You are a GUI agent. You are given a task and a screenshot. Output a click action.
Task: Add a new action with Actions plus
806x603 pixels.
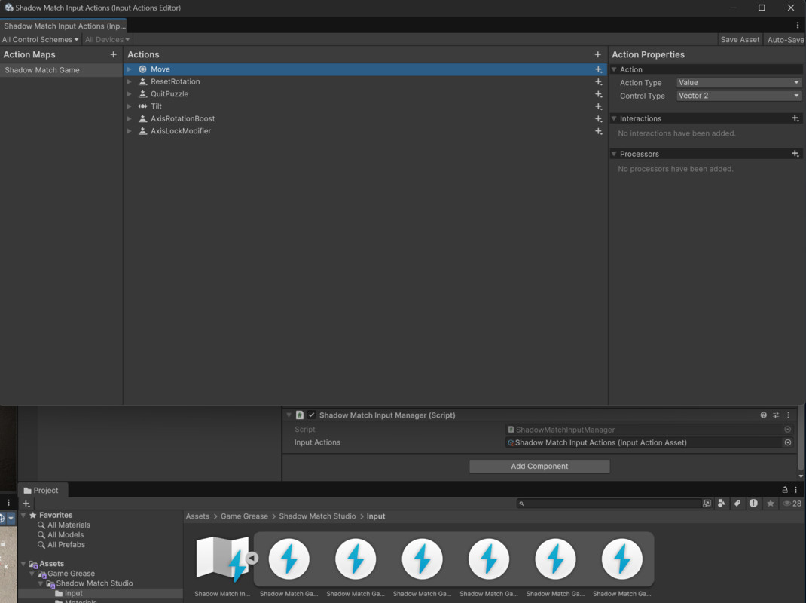(597, 54)
